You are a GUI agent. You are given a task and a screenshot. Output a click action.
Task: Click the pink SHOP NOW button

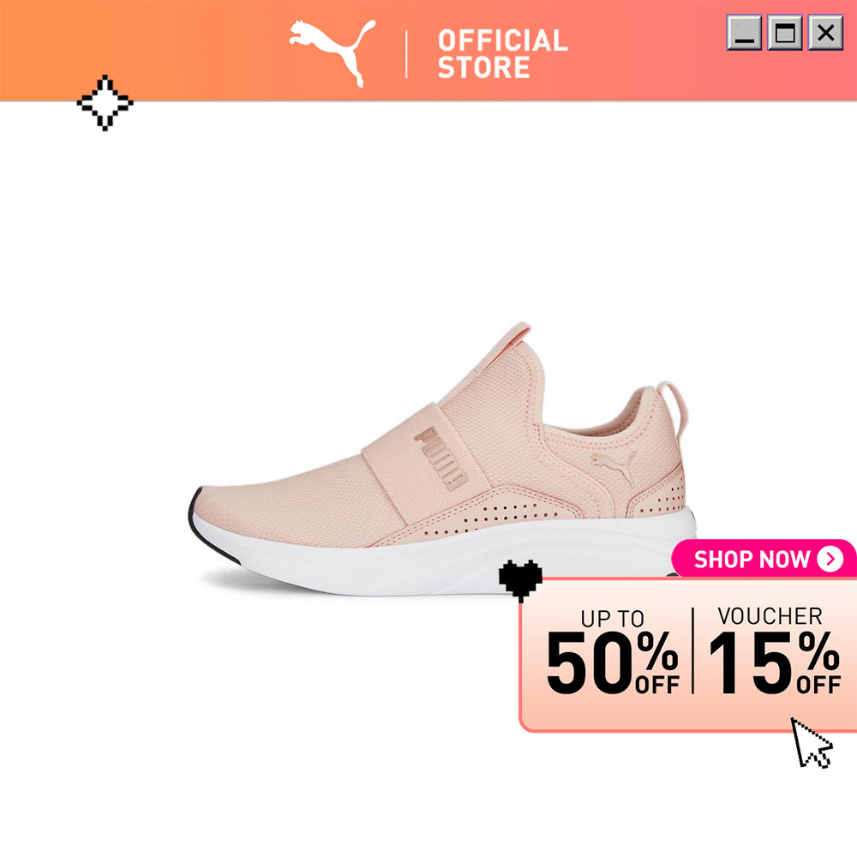point(764,559)
